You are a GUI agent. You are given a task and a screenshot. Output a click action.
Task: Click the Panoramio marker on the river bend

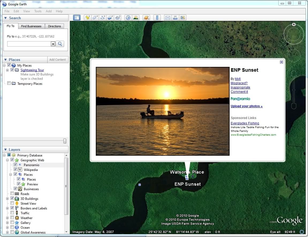(140, 185)
